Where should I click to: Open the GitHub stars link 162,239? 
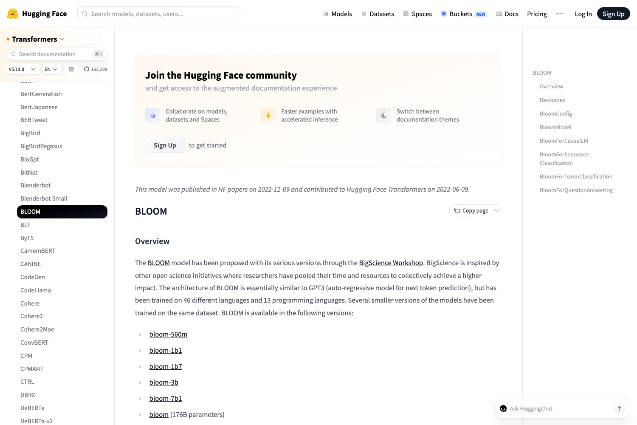pos(96,69)
